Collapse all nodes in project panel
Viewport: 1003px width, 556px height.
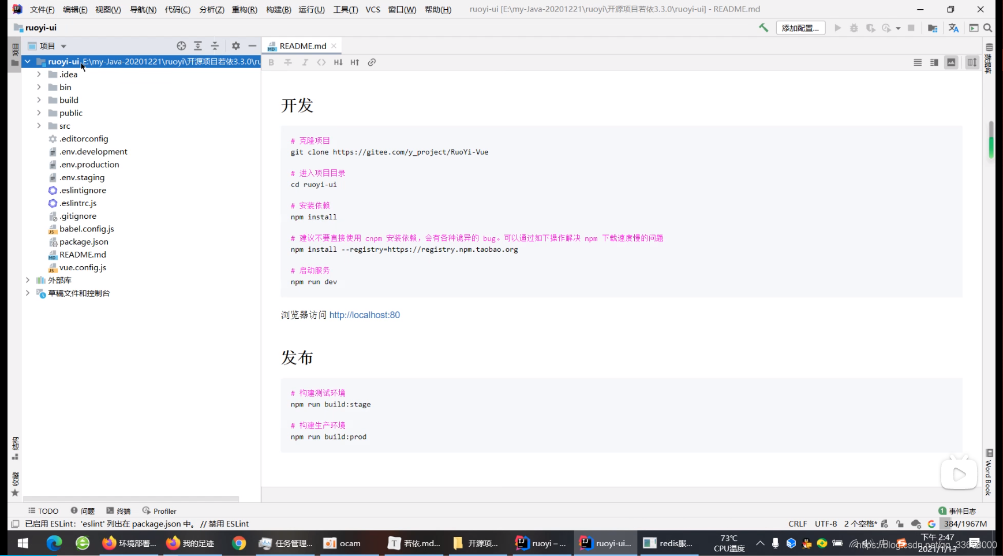(215, 46)
